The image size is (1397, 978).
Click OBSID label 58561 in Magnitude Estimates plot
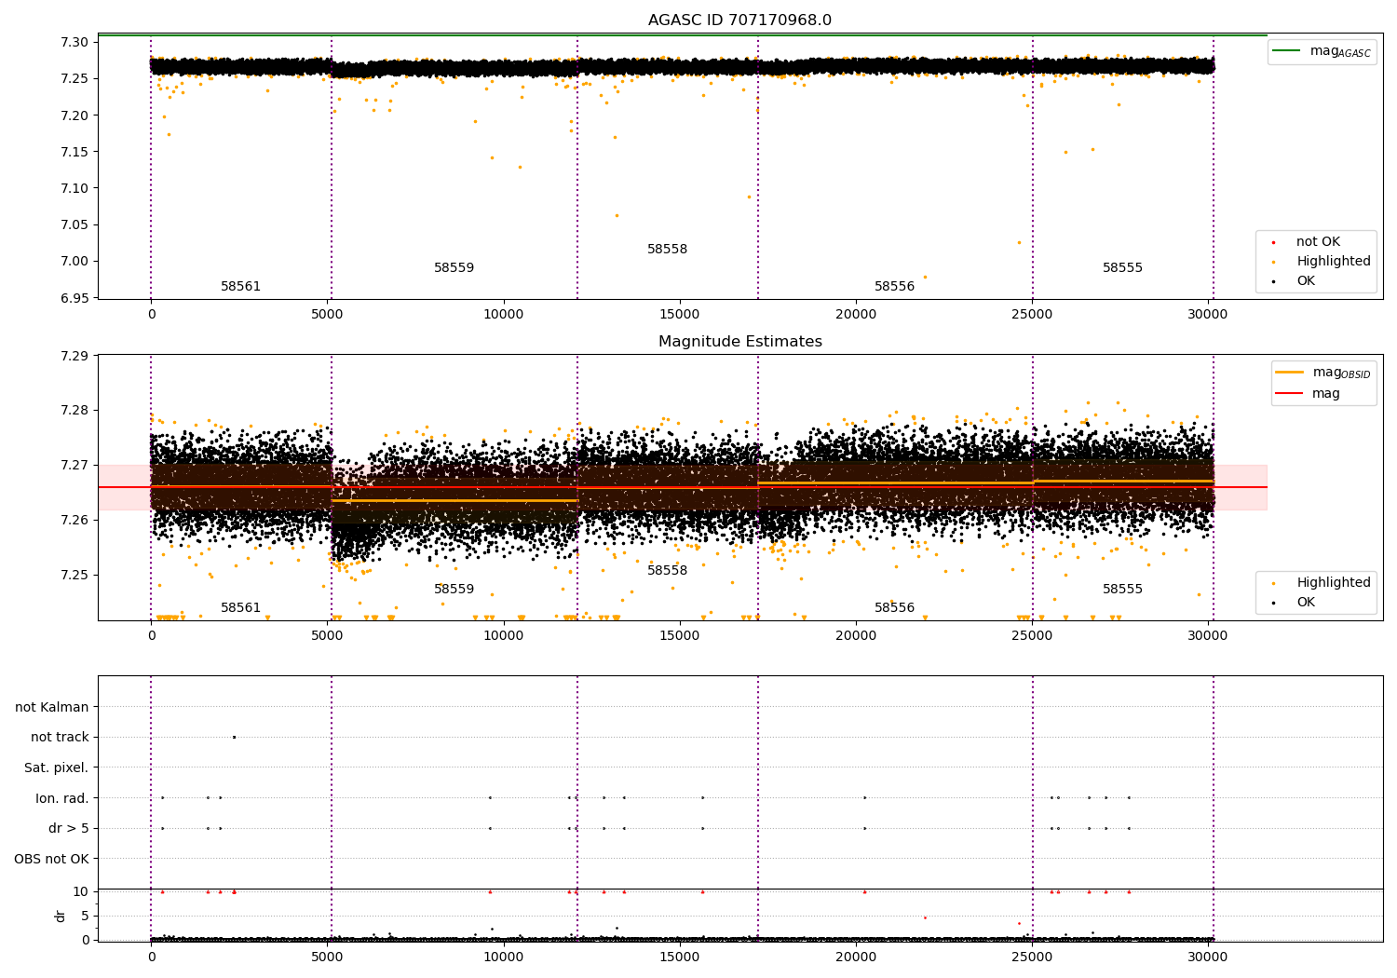coord(240,608)
